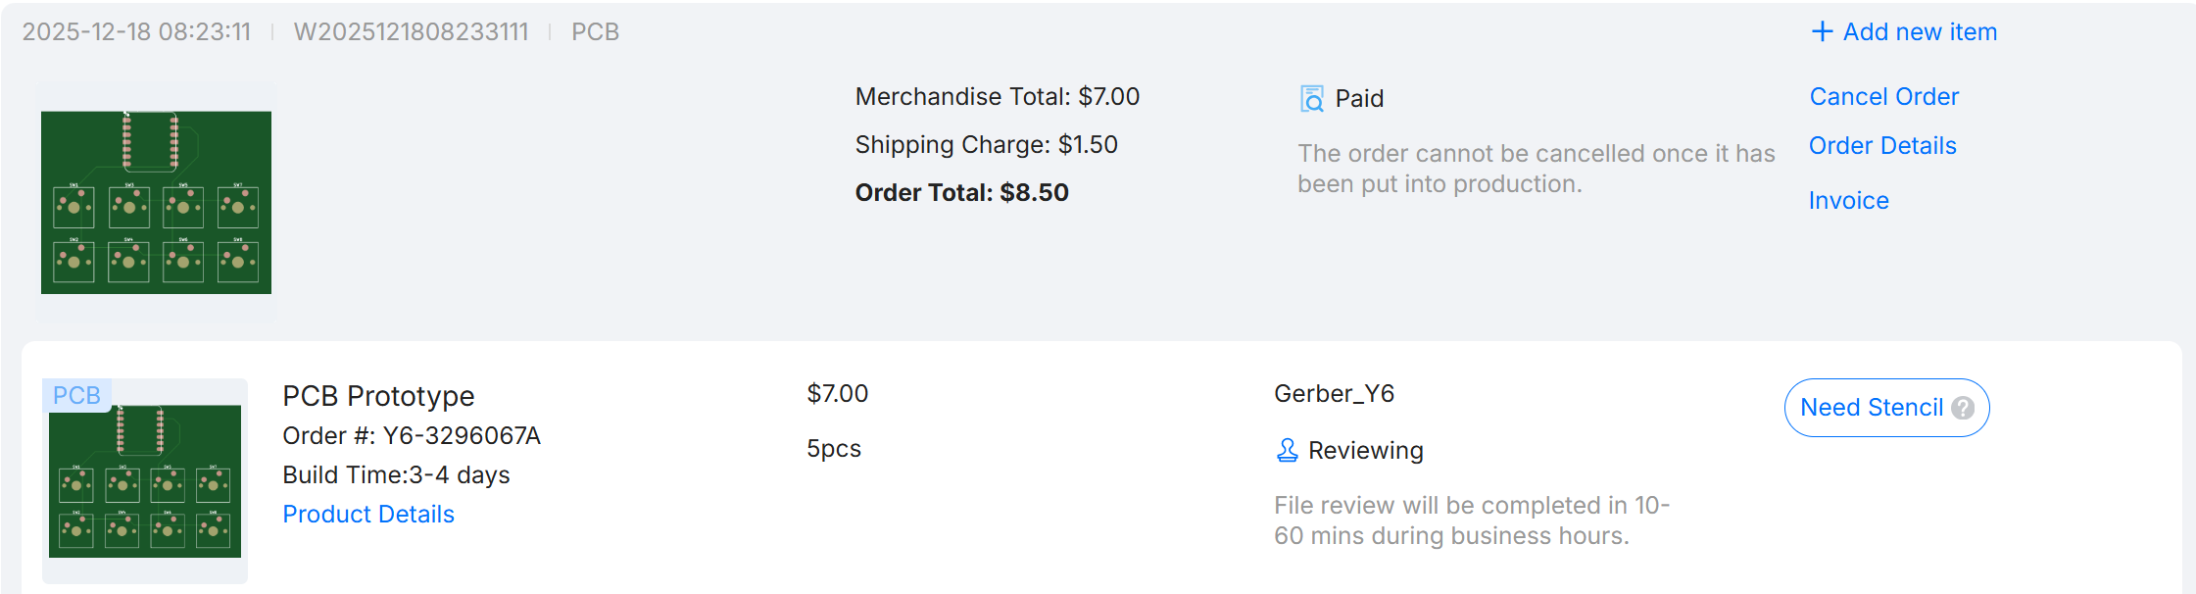Open the Order Details link
Screen dimensions: 2196x594
click(x=1881, y=146)
